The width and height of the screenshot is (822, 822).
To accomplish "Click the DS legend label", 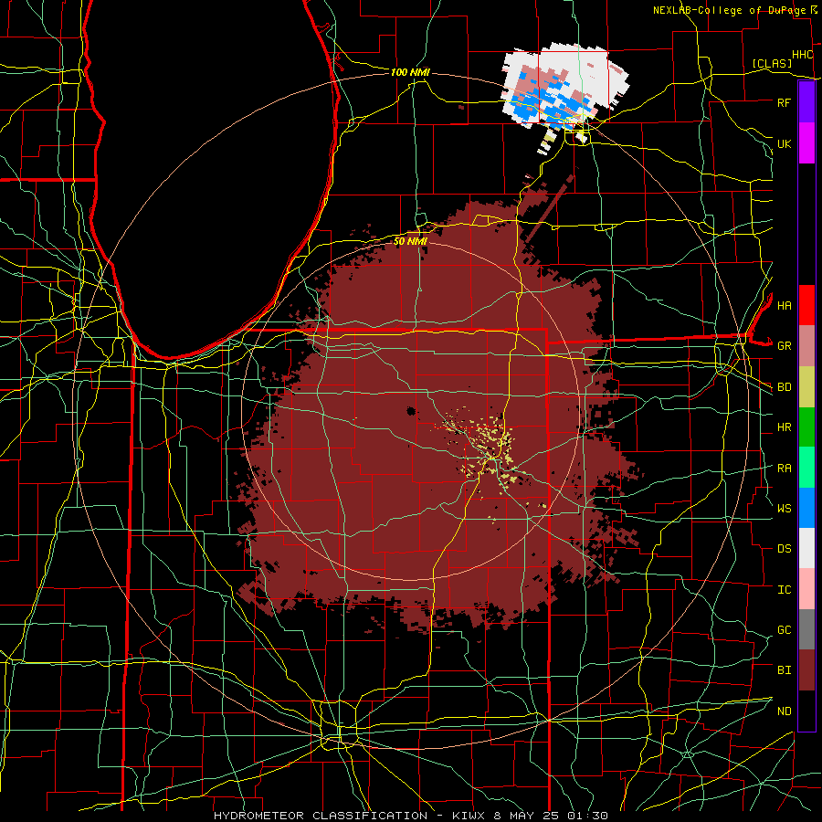I will coord(785,548).
